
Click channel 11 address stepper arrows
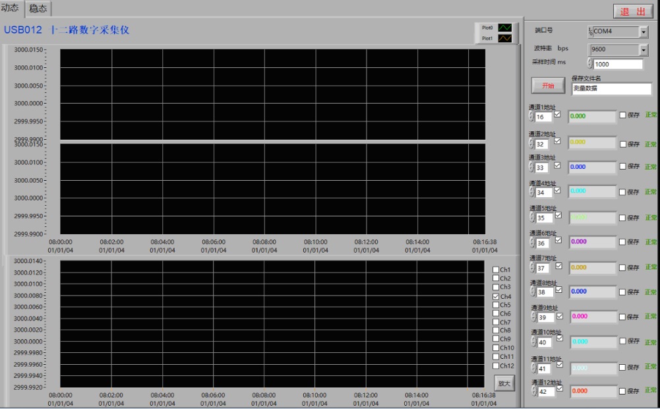[534, 367]
